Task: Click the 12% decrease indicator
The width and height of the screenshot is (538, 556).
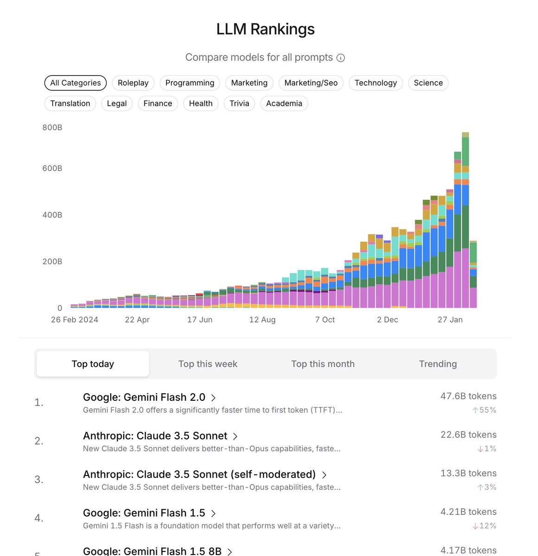Action: click(484, 526)
